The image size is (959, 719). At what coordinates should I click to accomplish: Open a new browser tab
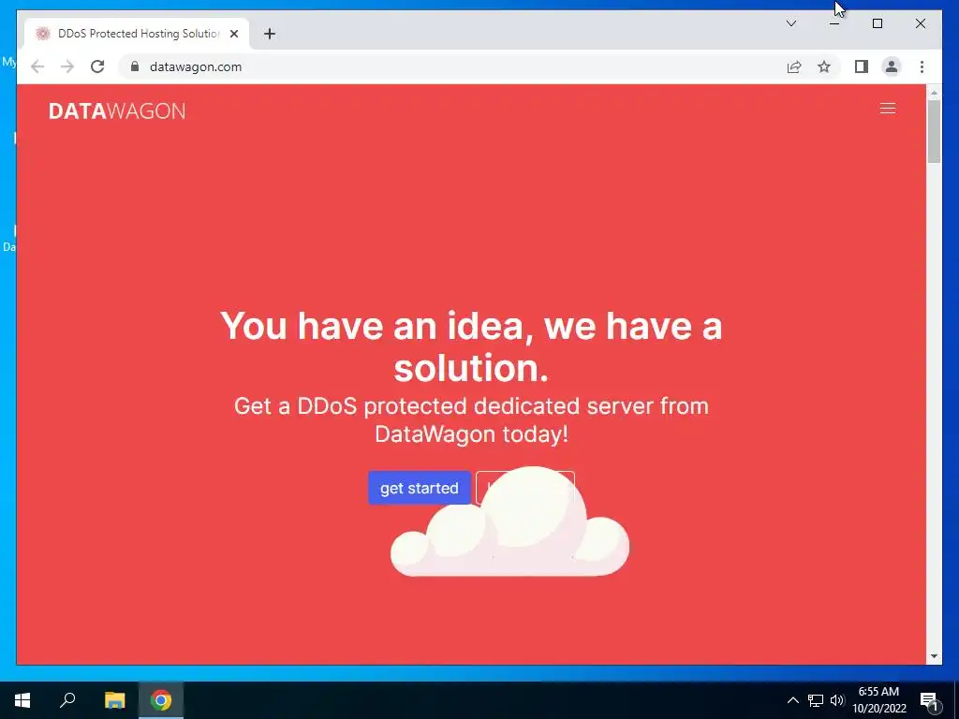point(270,34)
